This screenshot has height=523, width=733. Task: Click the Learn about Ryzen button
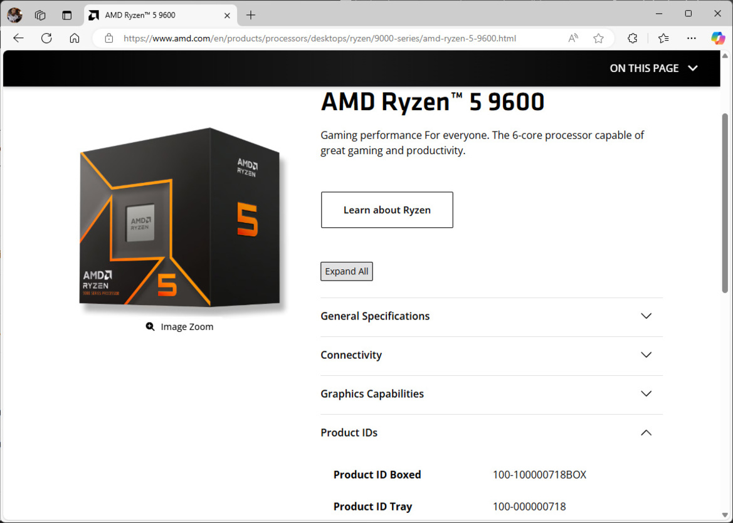[x=386, y=210]
